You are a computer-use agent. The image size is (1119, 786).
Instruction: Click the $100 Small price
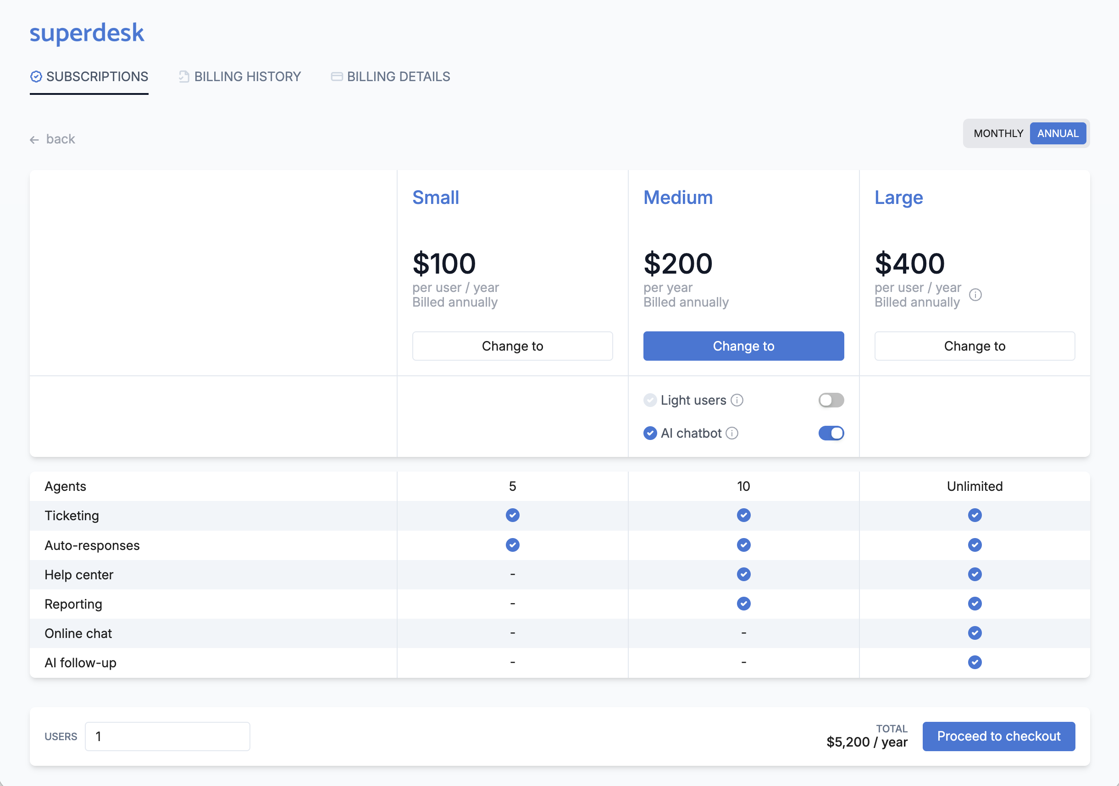click(x=444, y=264)
